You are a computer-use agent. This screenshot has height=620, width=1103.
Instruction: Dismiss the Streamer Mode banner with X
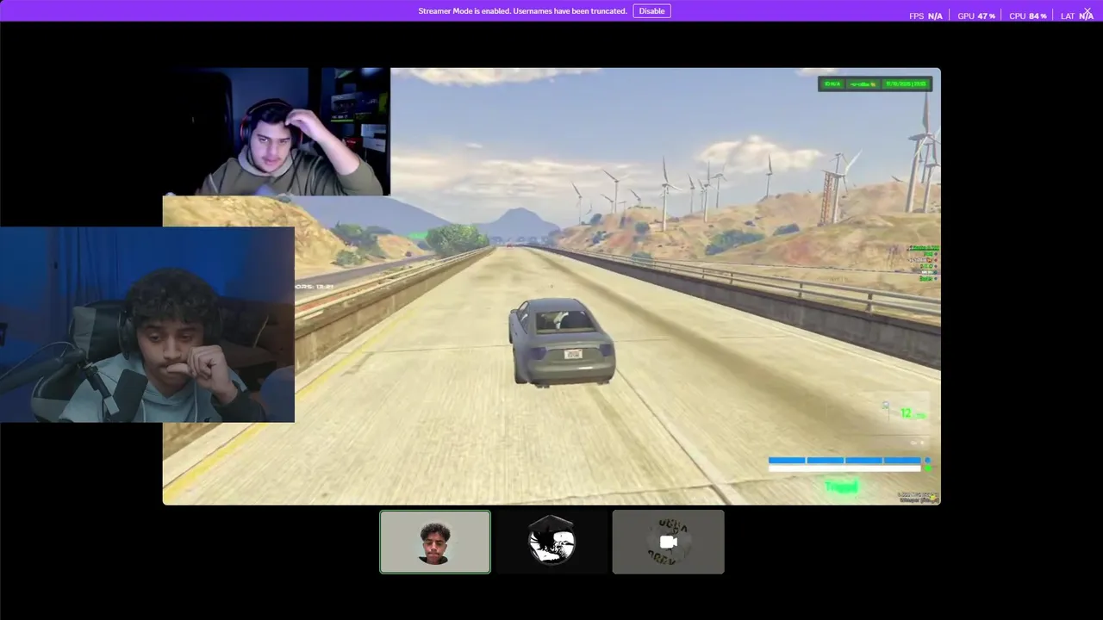click(x=1087, y=11)
